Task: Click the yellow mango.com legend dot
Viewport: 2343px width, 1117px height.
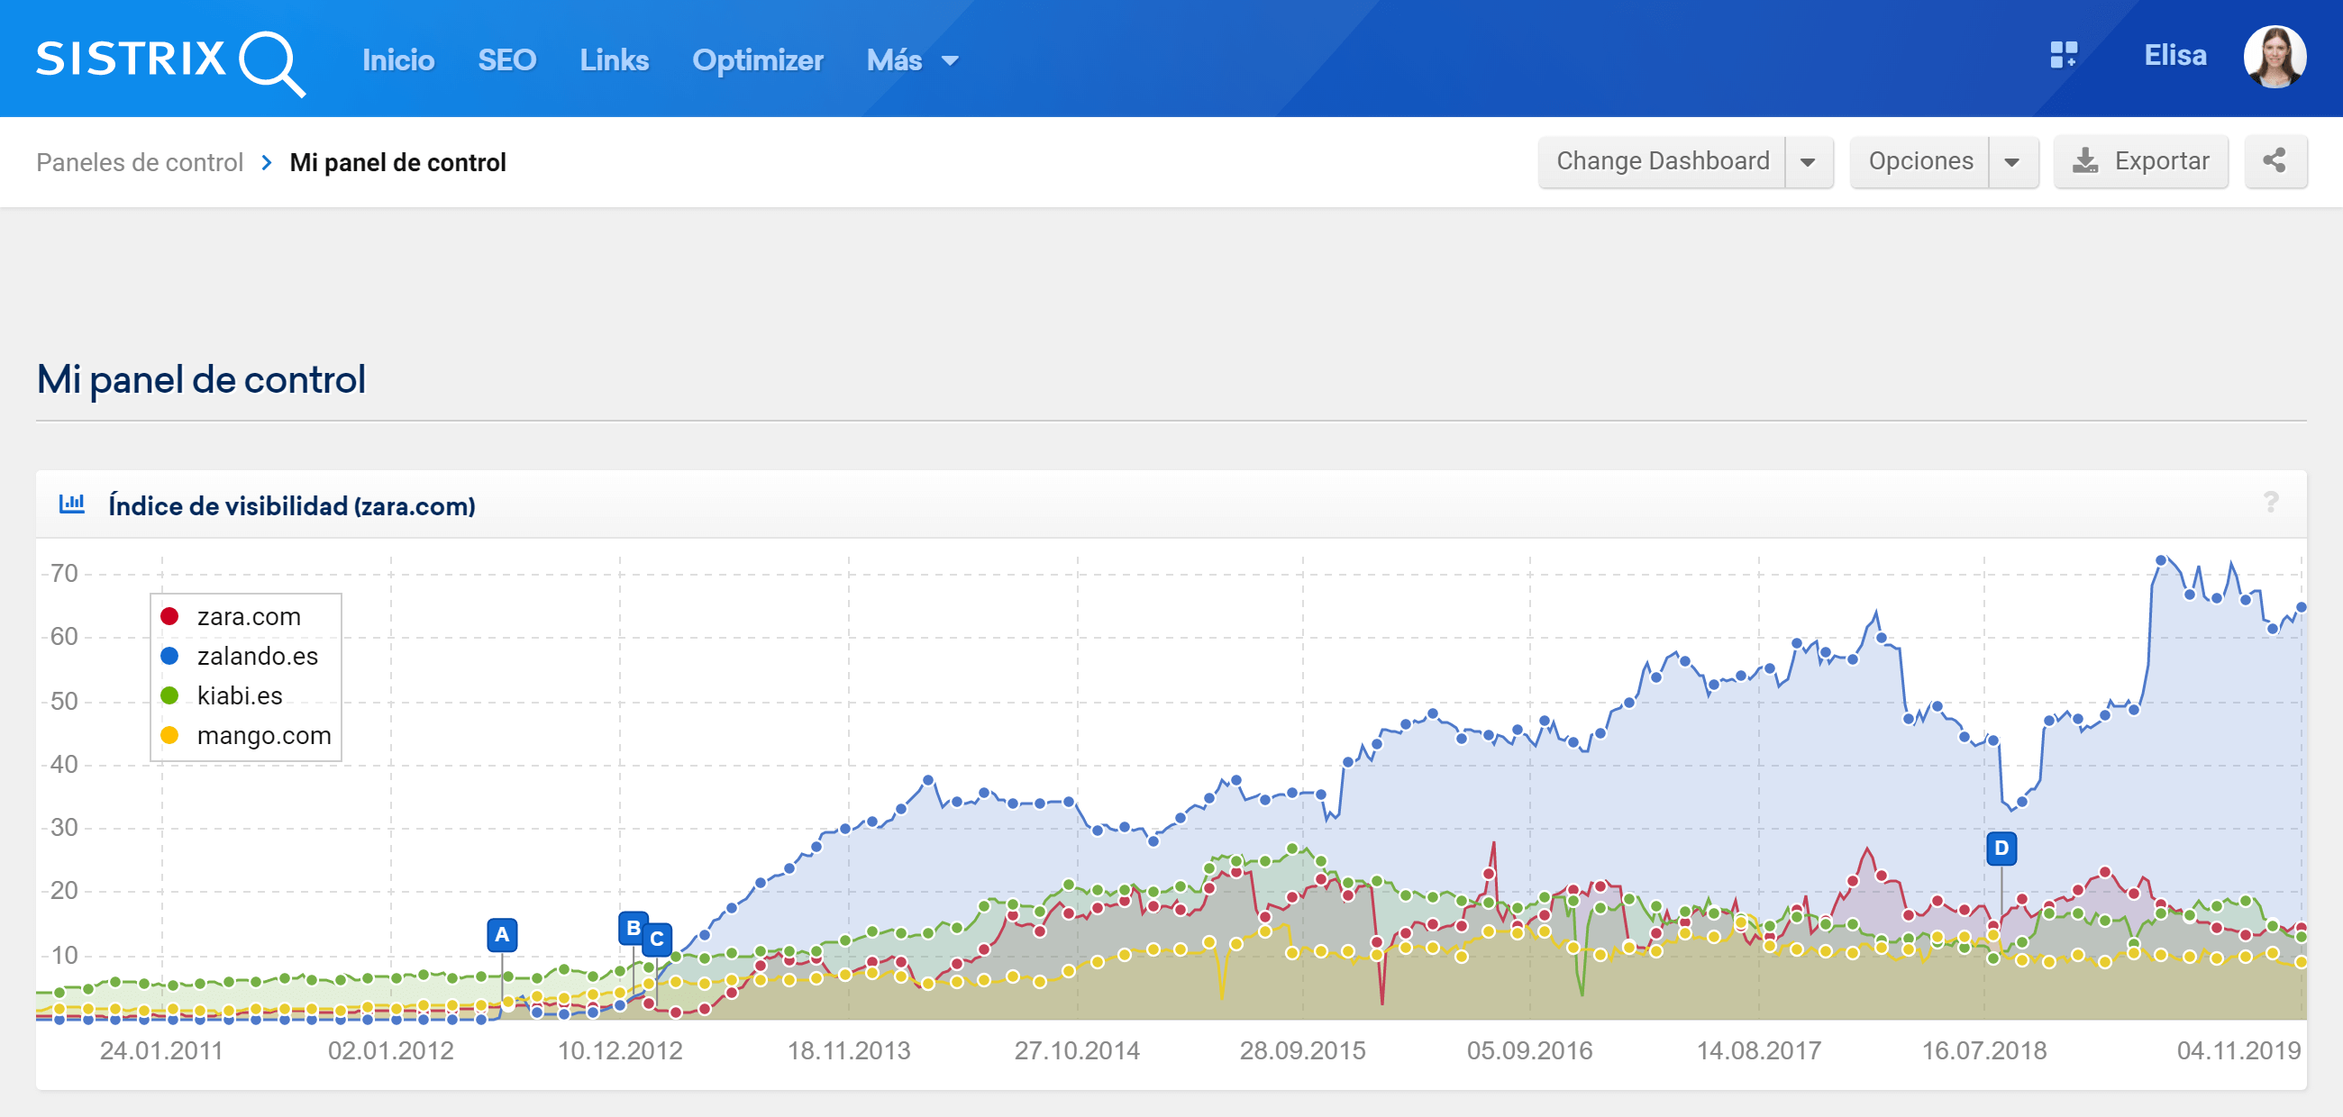Action: point(169,735)
